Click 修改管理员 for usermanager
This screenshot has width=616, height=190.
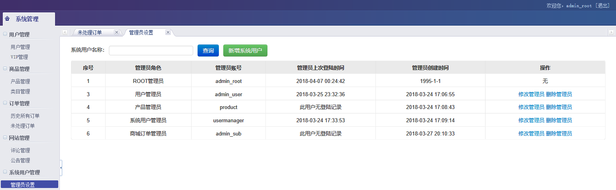(531, 120)
